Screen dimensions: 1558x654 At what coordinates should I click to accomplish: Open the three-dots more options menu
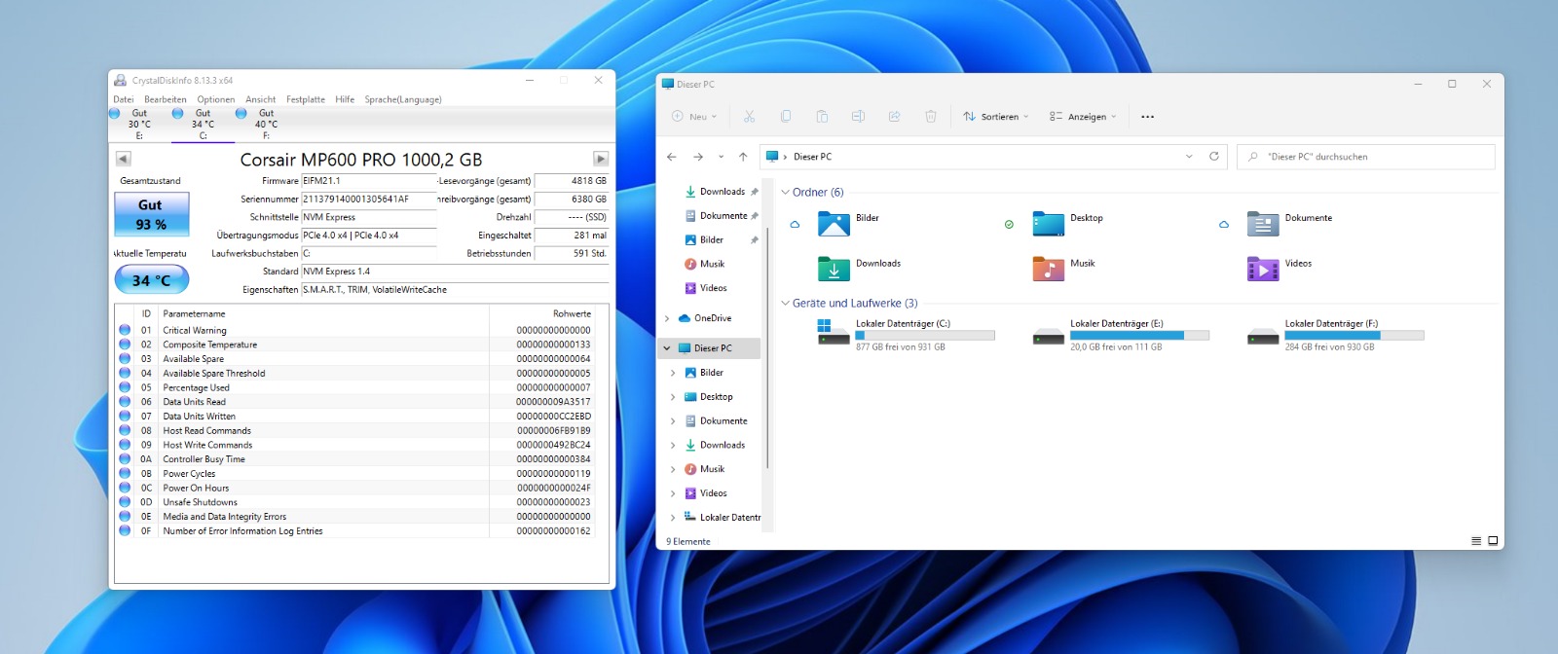(1147, 117)
